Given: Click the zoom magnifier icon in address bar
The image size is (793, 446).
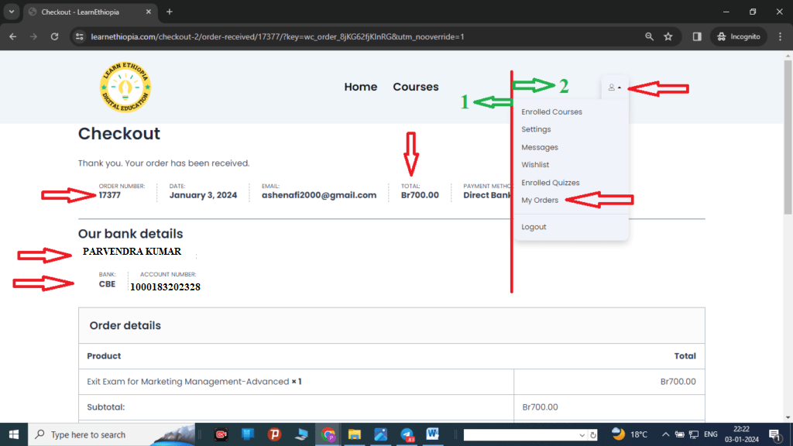Looking at the screenshot, I should tap(650, 36).
